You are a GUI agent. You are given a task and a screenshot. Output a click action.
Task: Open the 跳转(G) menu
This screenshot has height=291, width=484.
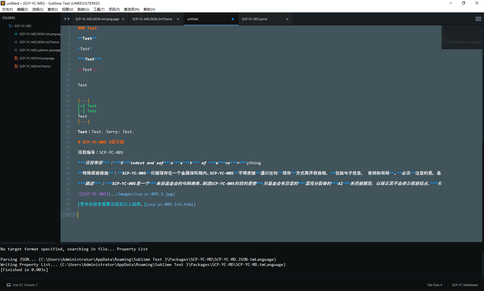tap(83, 10)
